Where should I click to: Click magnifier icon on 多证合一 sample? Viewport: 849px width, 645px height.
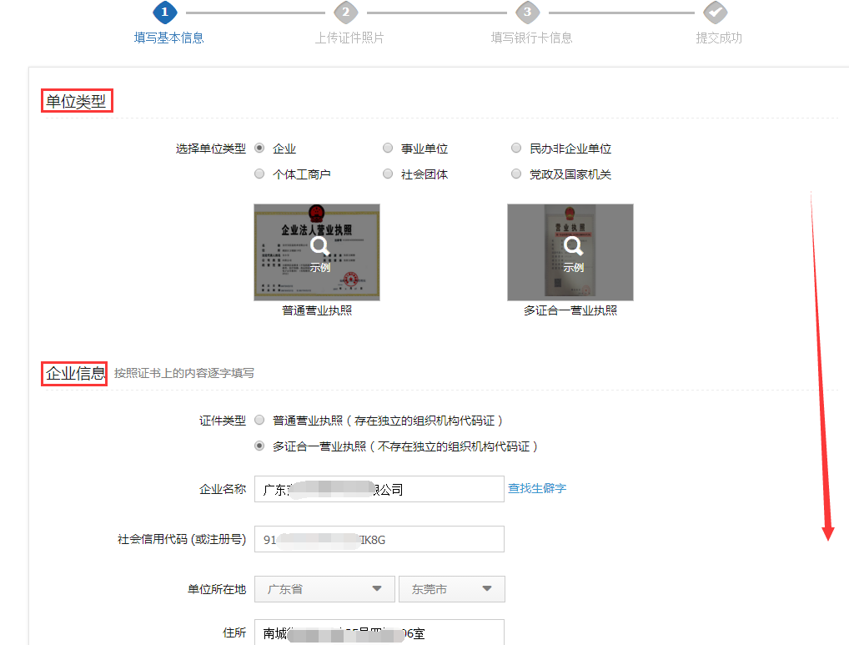pos(574,246)
